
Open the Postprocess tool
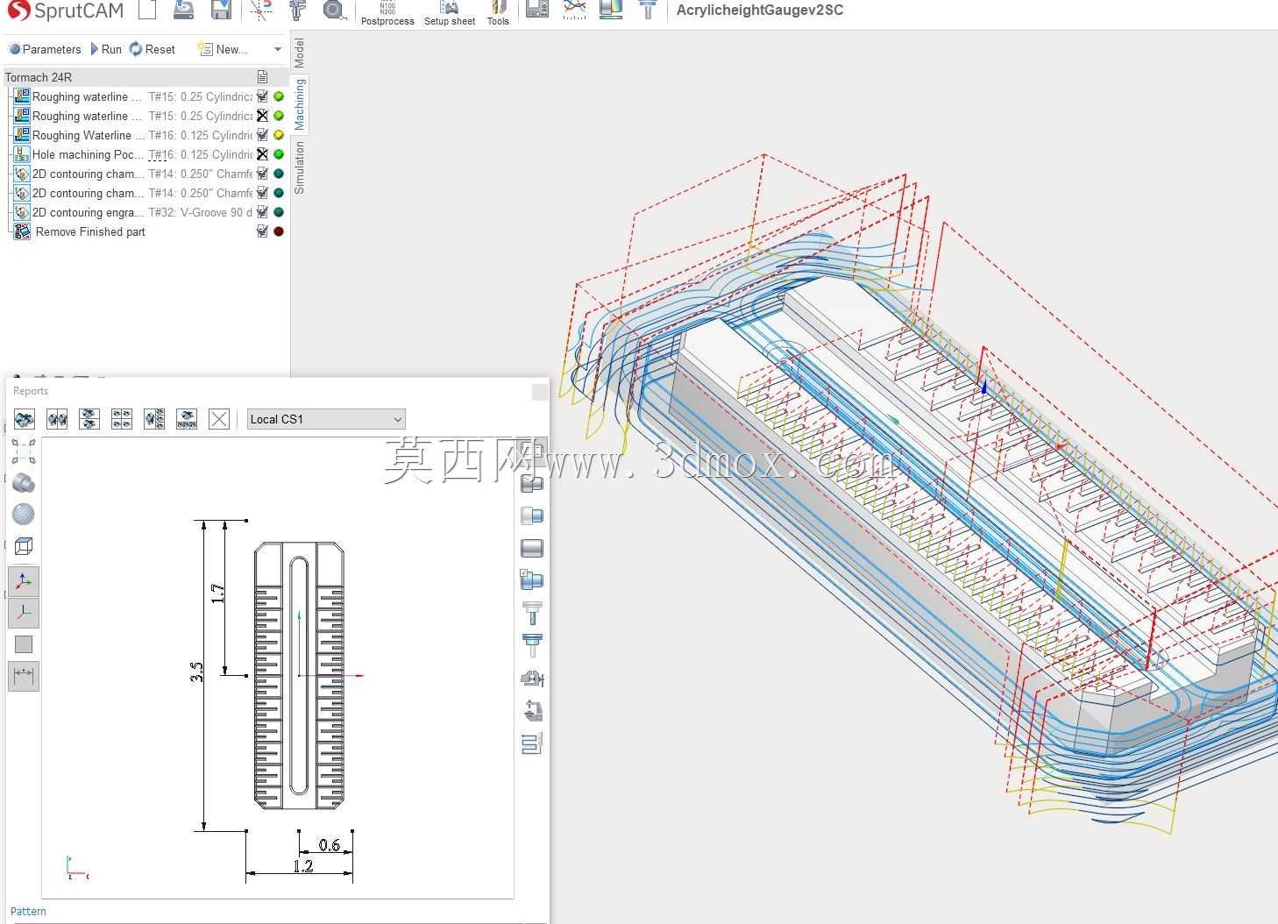pos(387,13)
